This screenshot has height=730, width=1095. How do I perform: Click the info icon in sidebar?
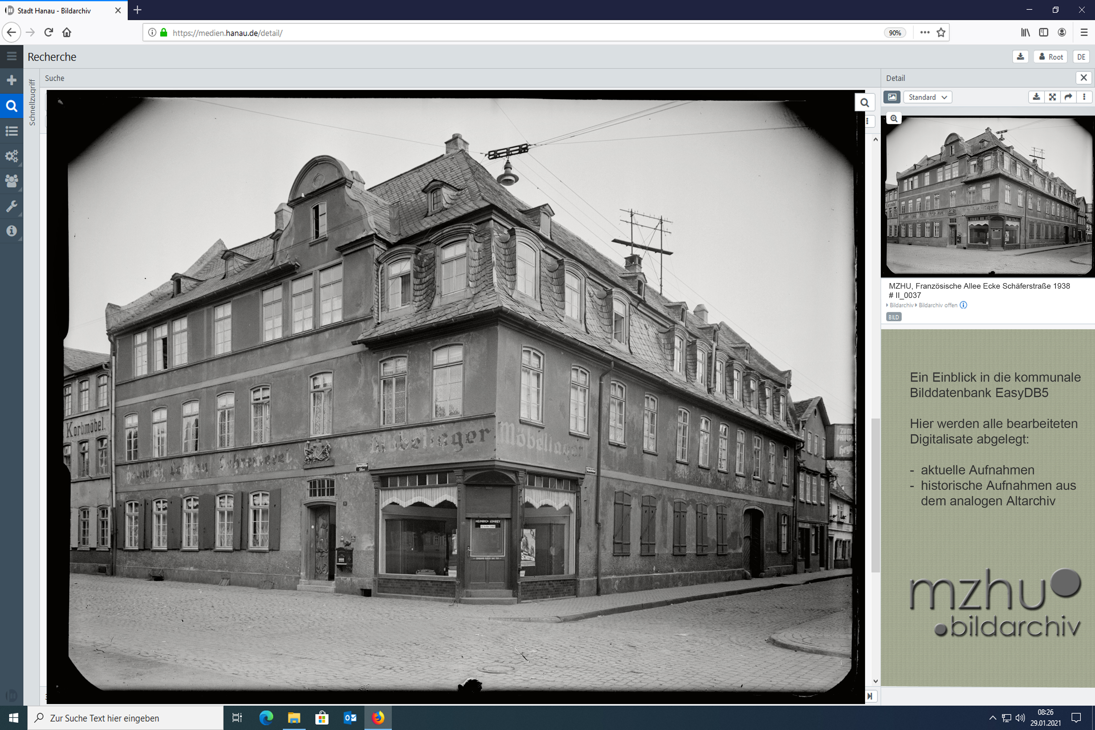pos(12,231)
